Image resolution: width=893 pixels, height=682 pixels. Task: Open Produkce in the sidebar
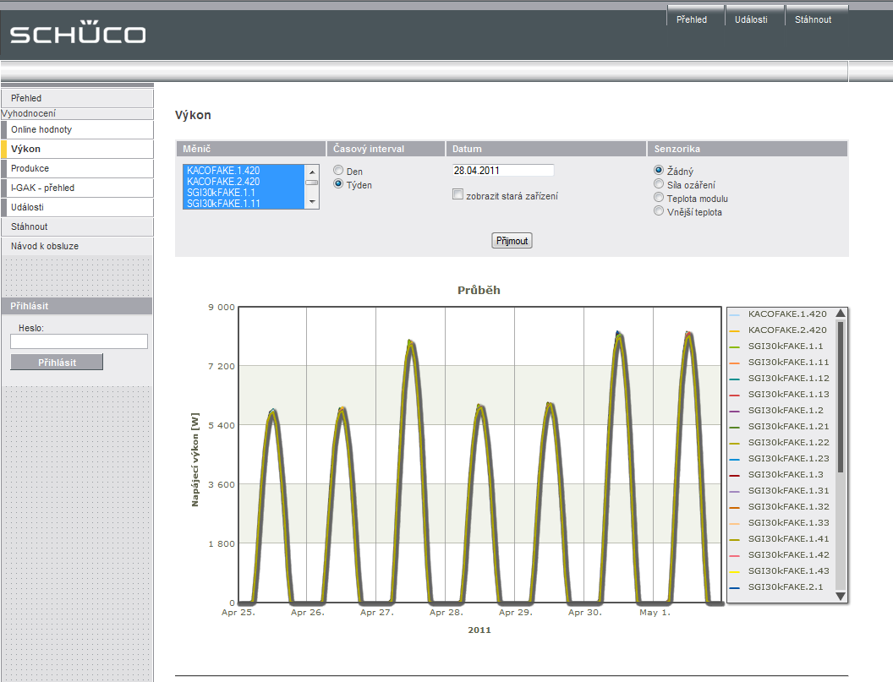pyautogui.click(x=78, y=168)
